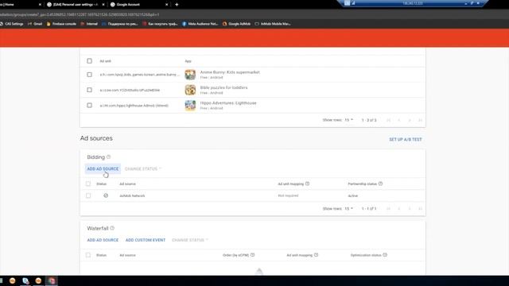
Task: Open Firebase console bookmark
Action: pos(61,24)
